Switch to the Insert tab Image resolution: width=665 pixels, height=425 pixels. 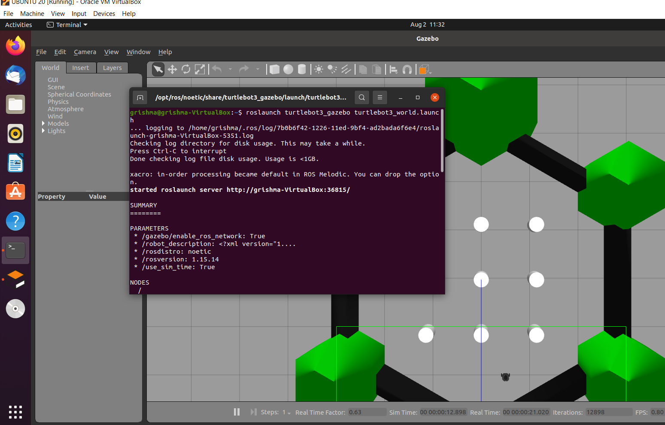coord(81,68)
